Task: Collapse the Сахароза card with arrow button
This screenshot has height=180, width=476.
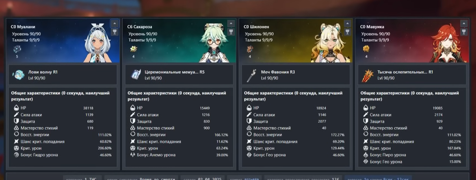Action: click(231, 23)
